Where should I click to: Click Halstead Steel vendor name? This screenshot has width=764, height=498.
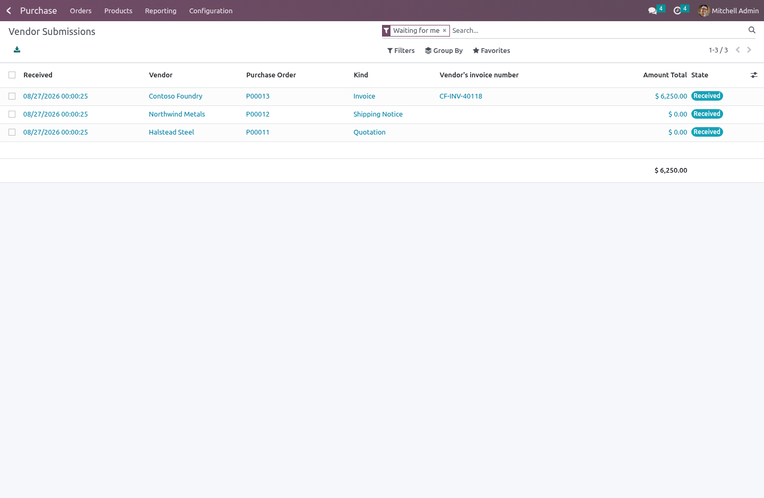[171, 132]
